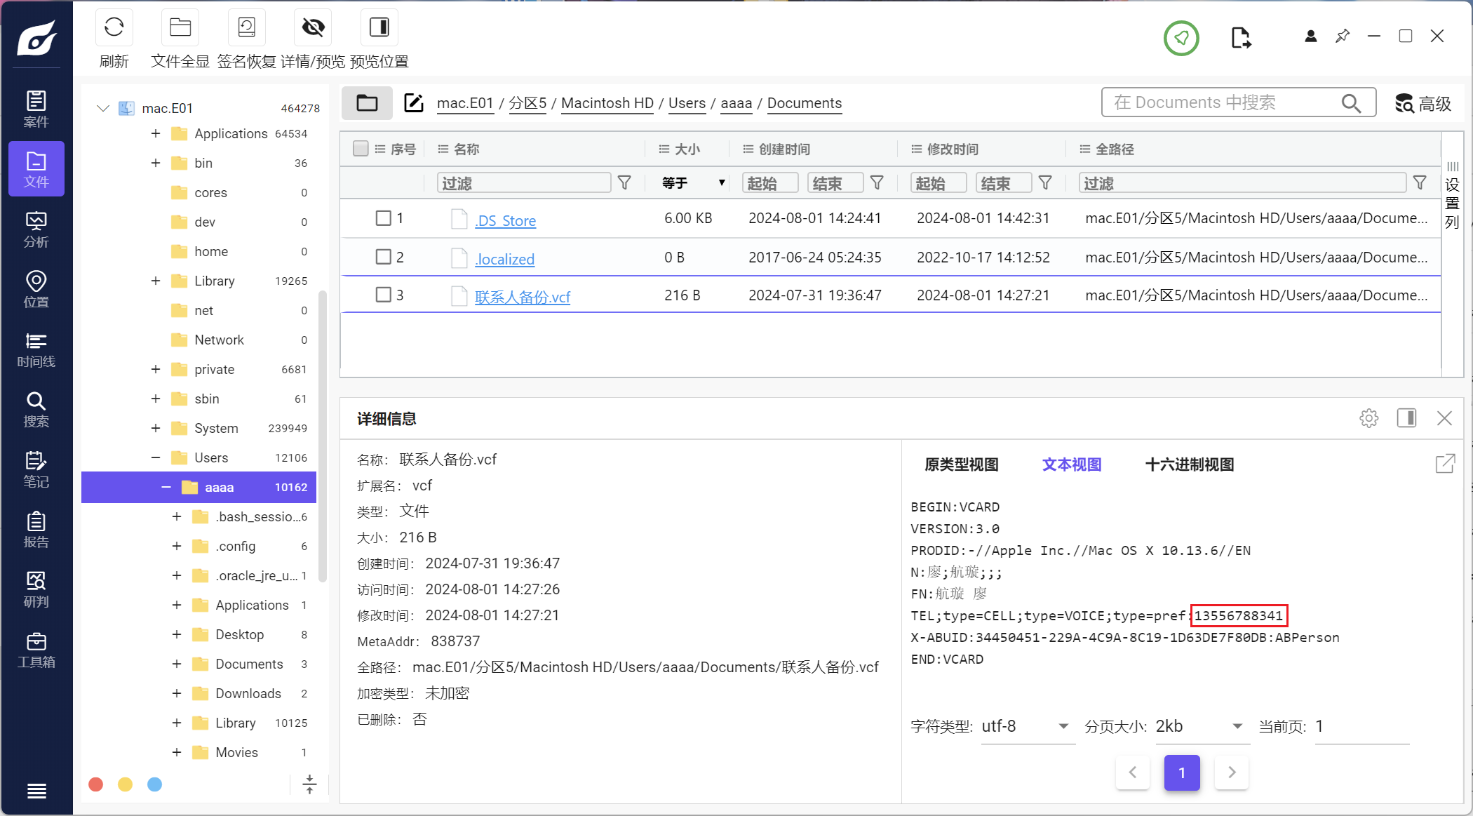The width and height of the screenshot is (1473, 816).
Task: Click the Users breadcrumb link
Action: point(687,103)
